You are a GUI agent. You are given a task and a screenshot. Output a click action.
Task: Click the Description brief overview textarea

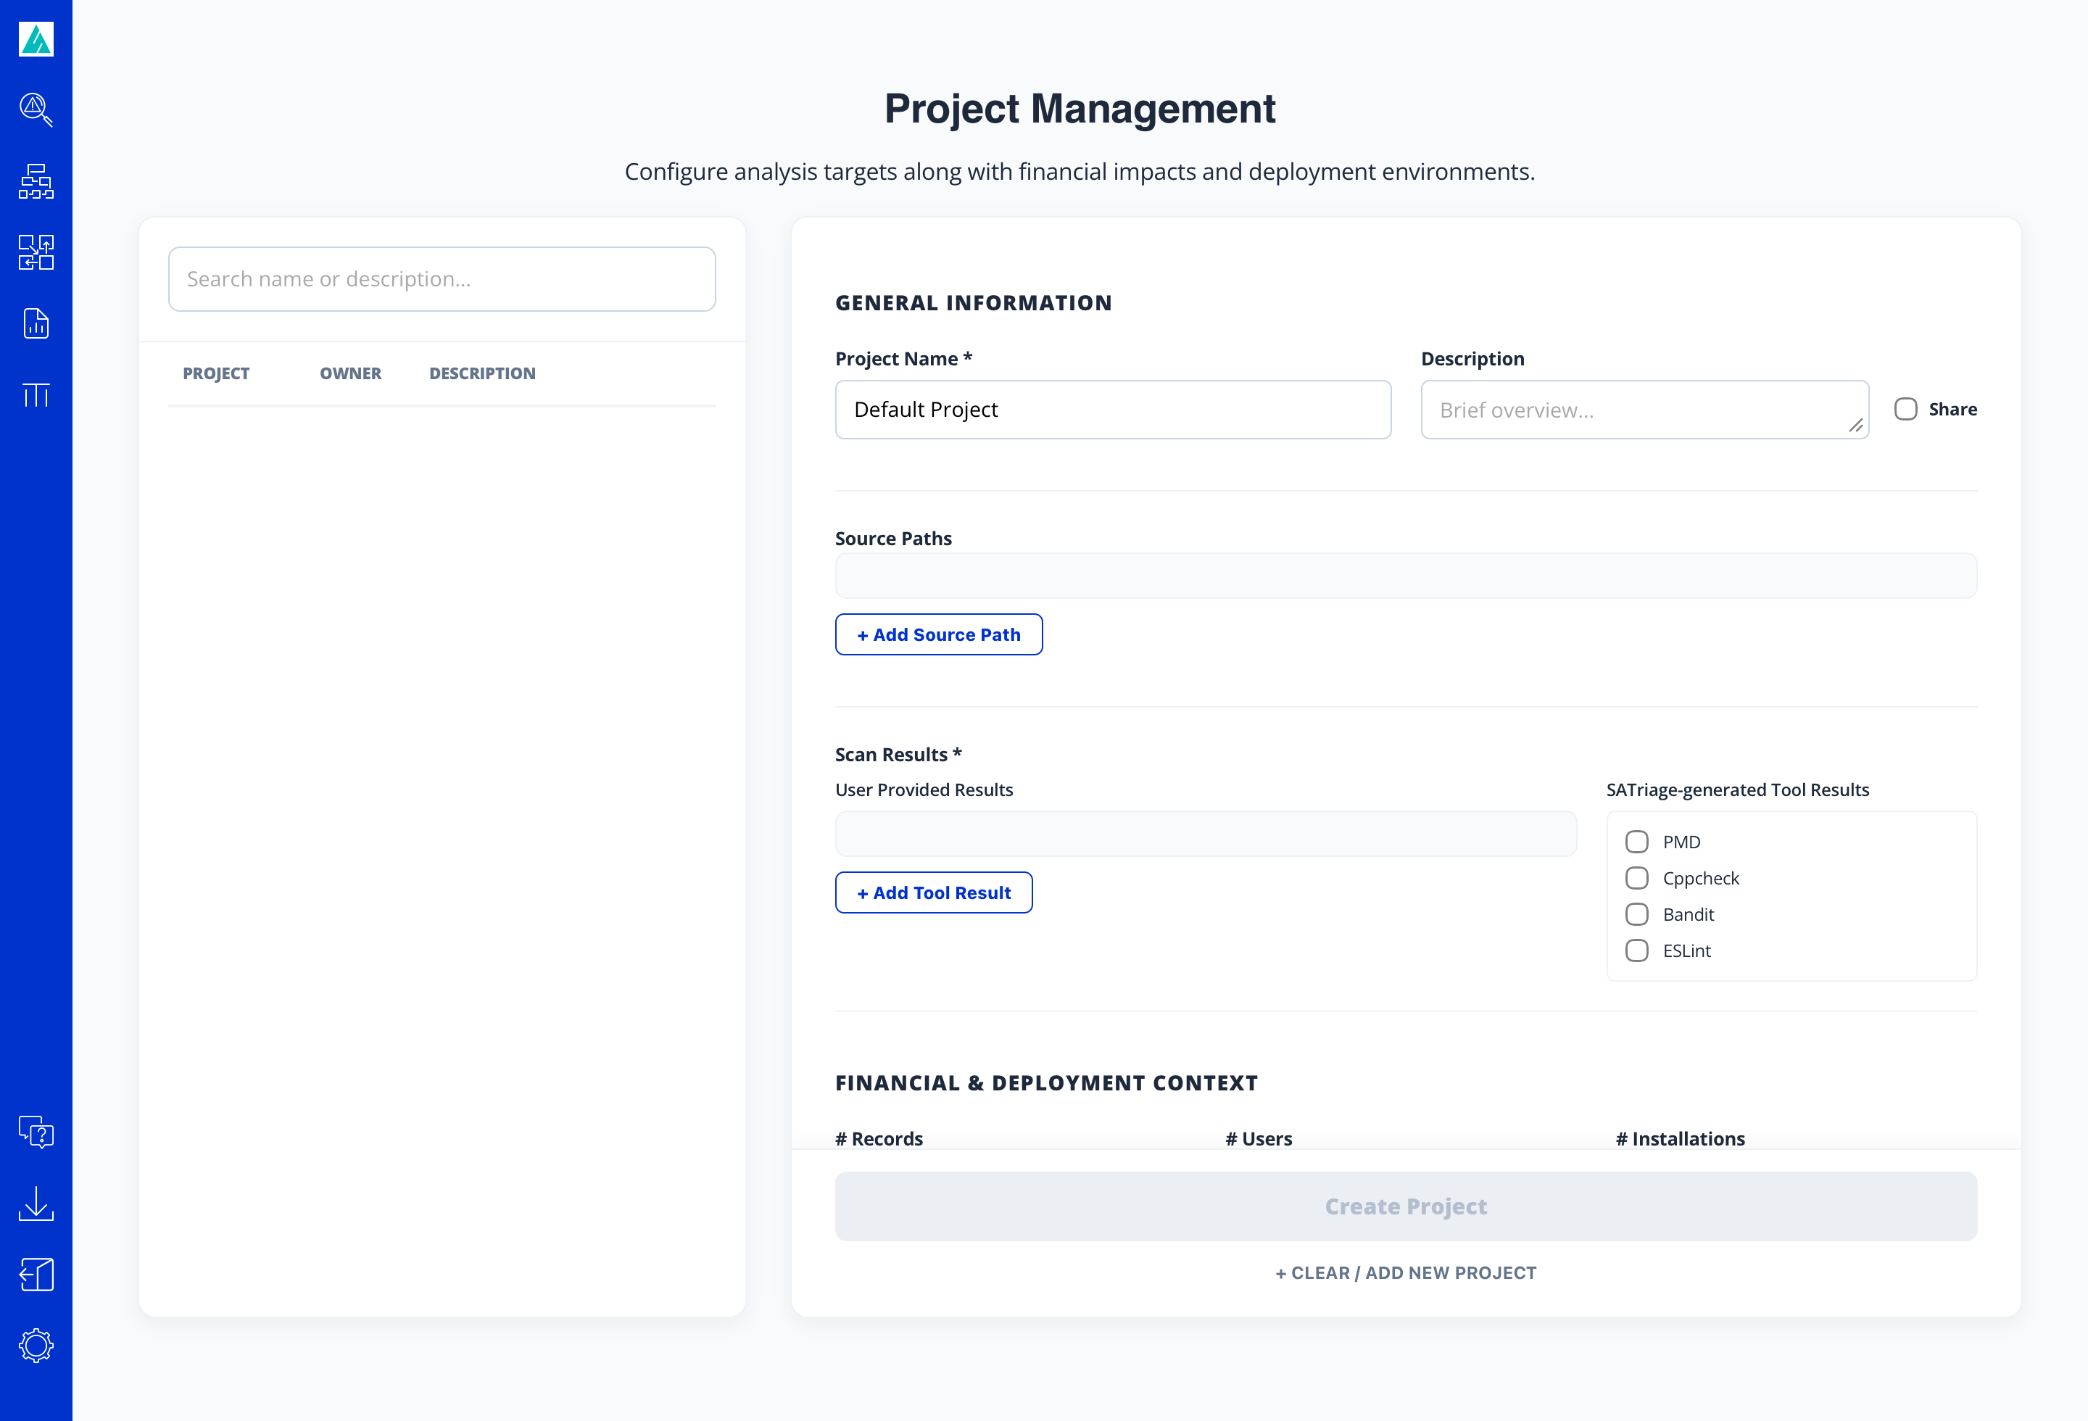pyautogui.click(x=1645, y=410)
